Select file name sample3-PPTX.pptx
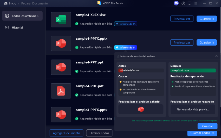221x138 pixels. pos(92,110)
